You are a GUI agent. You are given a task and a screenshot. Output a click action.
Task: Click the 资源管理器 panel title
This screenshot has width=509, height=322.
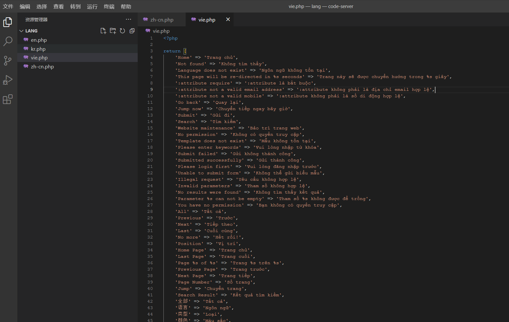(36, 20)
